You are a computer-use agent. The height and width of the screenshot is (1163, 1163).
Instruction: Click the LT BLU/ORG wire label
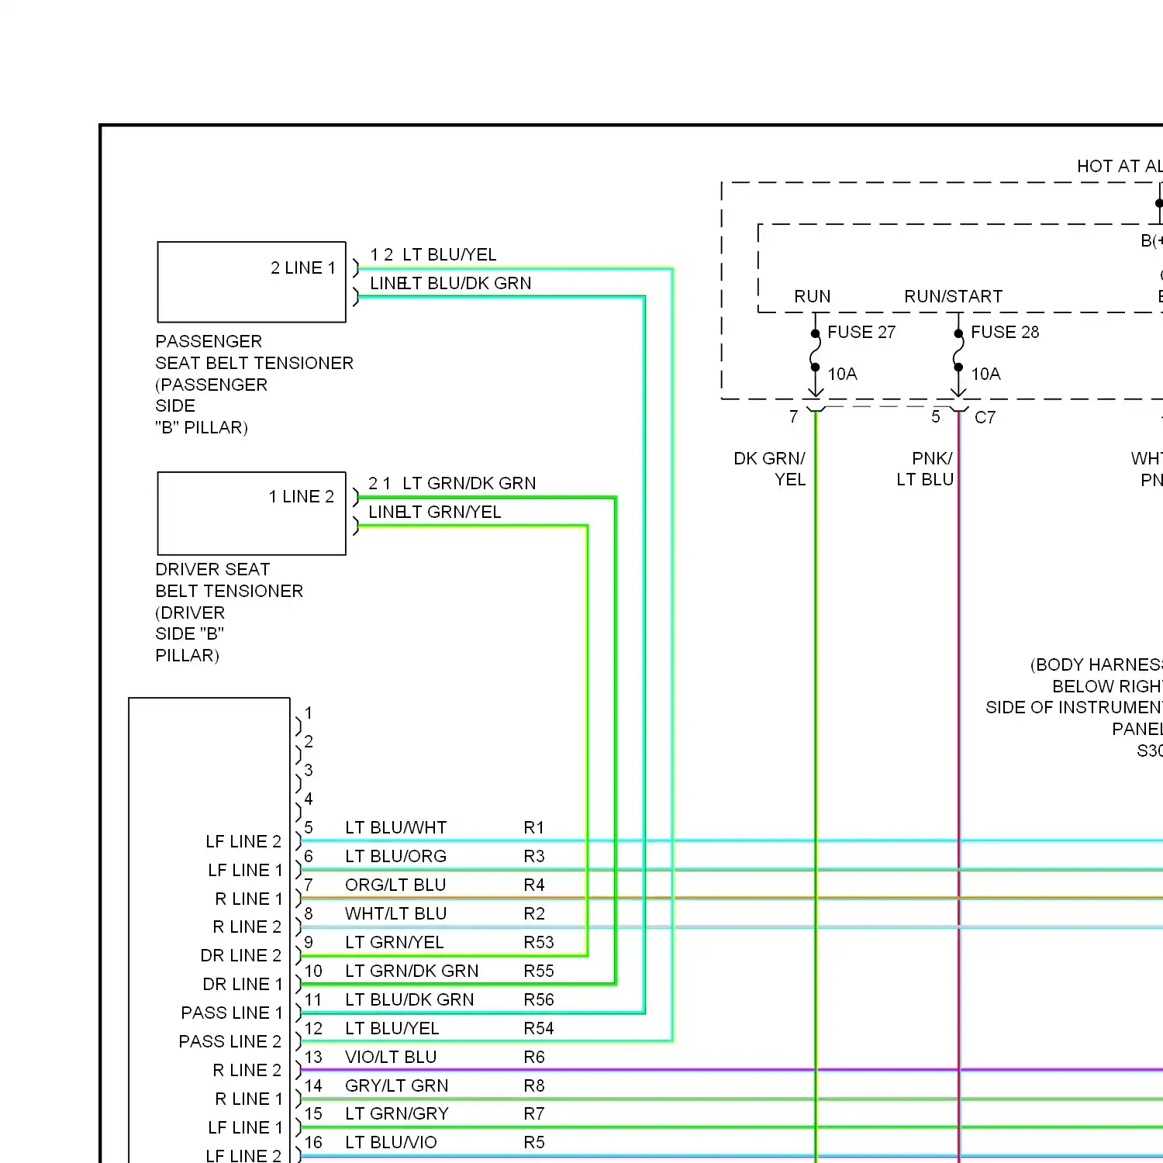[396, 856]
